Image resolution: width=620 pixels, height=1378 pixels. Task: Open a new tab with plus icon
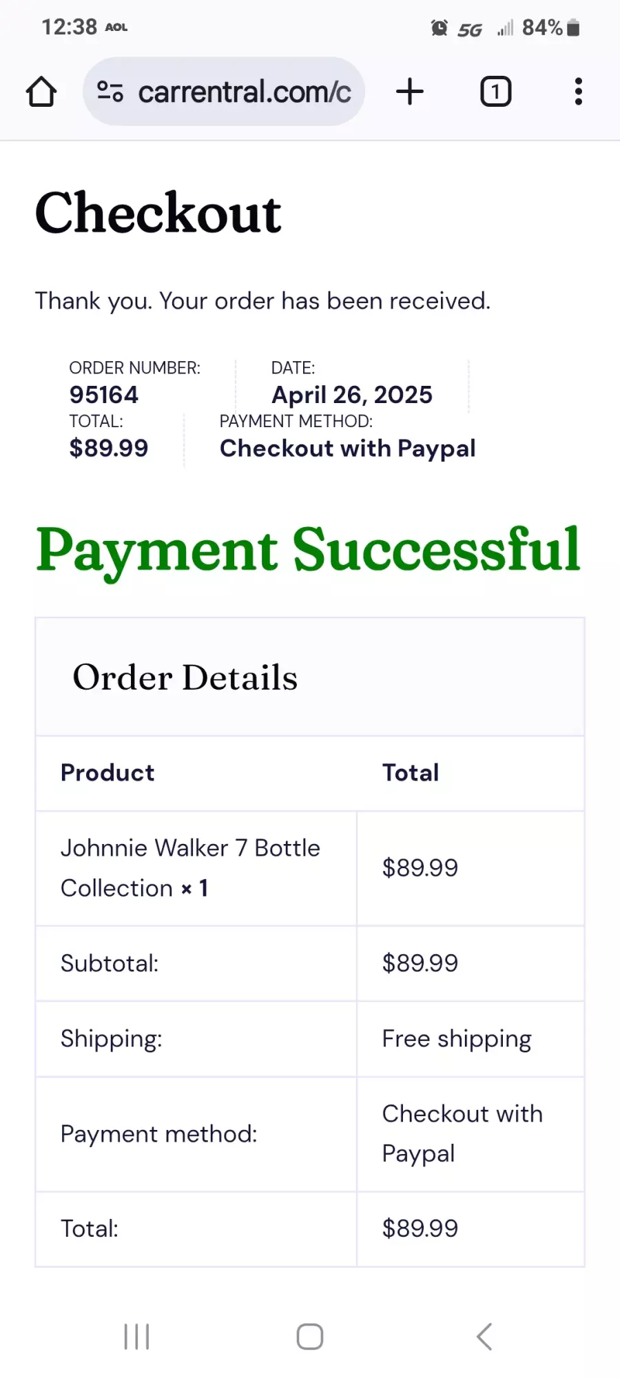410,92
